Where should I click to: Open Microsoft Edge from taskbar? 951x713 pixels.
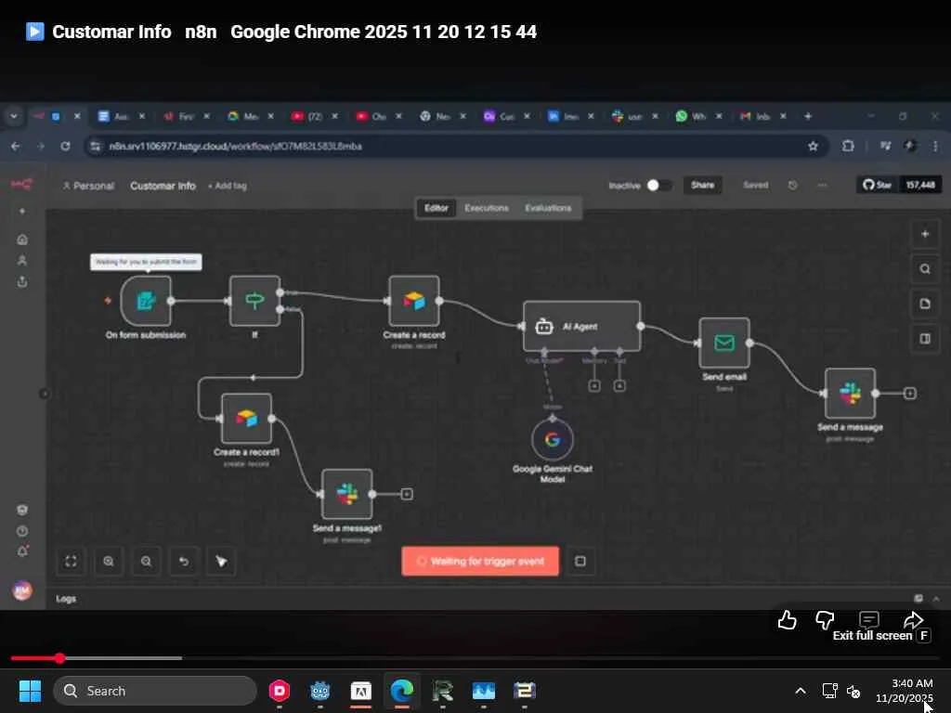pos(401,691)
